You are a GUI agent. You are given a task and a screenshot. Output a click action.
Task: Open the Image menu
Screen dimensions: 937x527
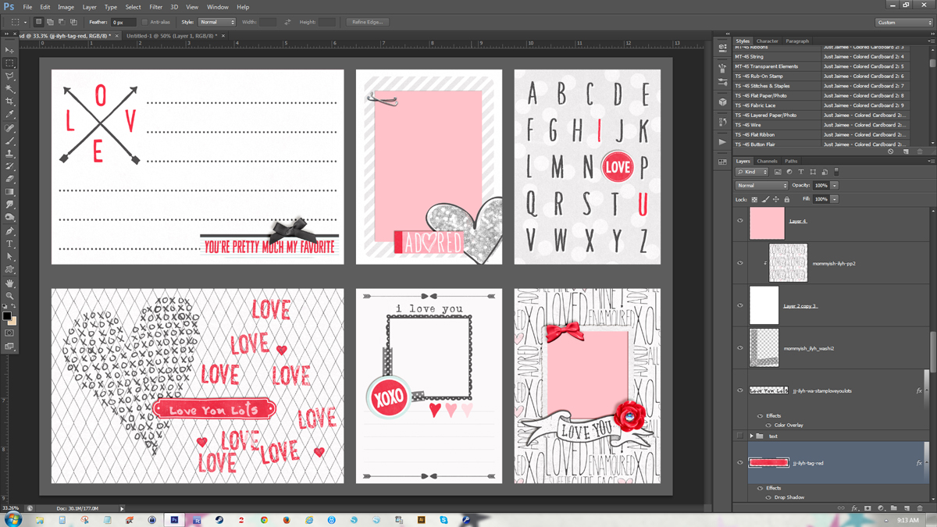tap(66, 7)
